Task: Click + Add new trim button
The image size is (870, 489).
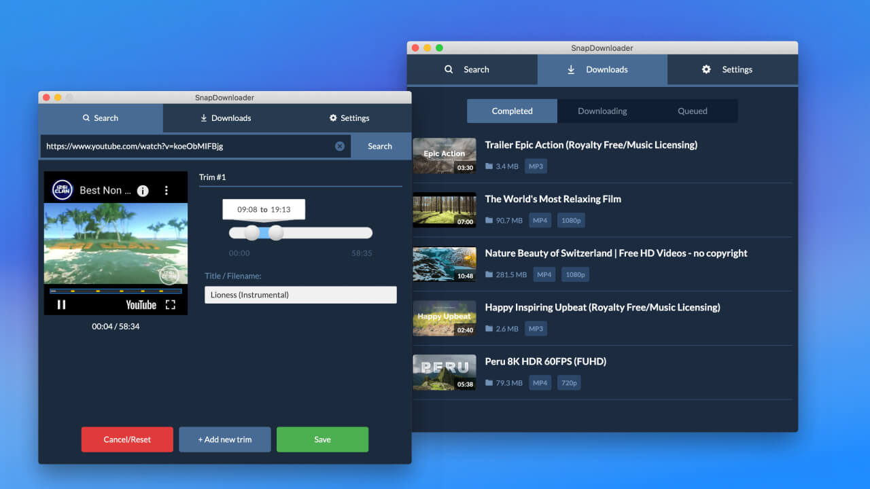Action: 225,439
